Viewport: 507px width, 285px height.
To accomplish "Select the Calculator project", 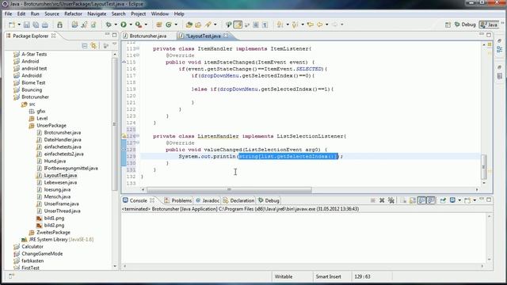I will tap(32, 246).
